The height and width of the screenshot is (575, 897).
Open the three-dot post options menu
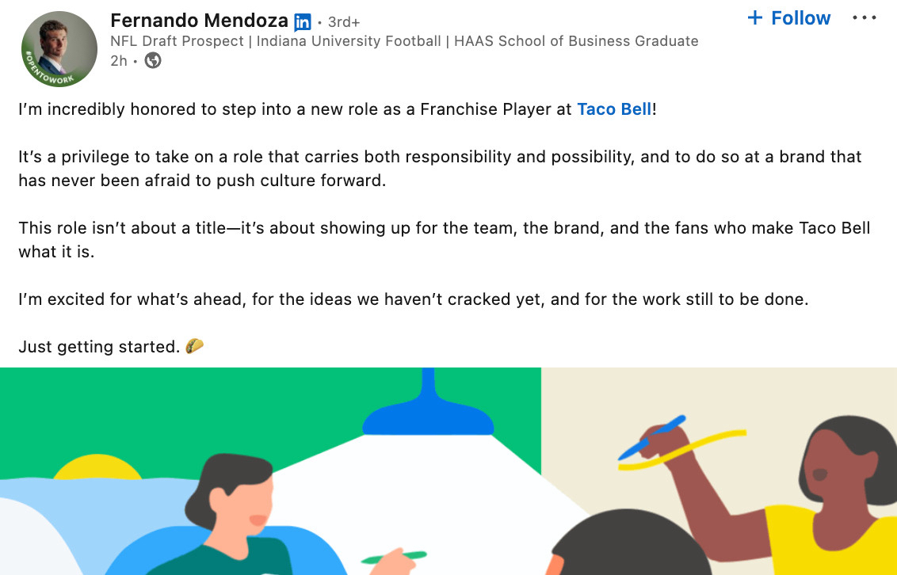pos(864,18)
